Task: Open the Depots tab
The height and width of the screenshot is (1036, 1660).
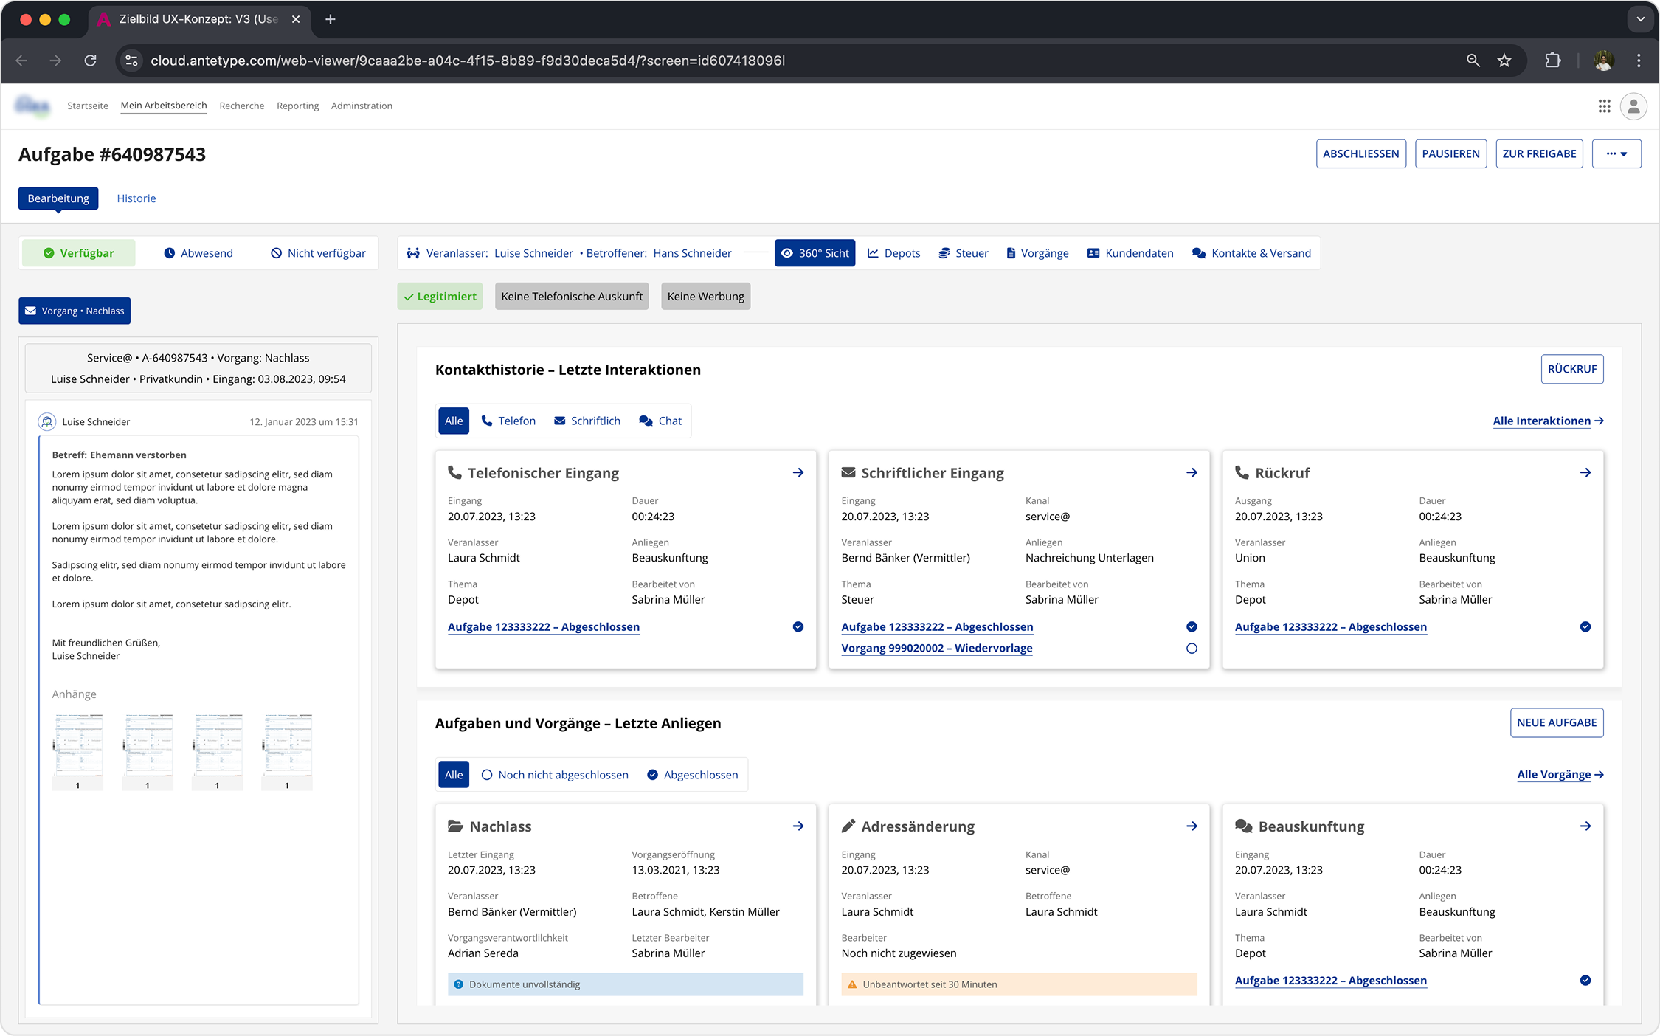Action: coord(893,253)
